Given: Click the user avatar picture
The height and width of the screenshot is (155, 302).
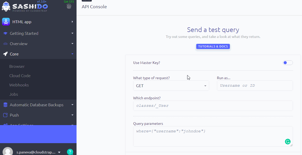Looking at the screenshot, I should tap(8, 151).
